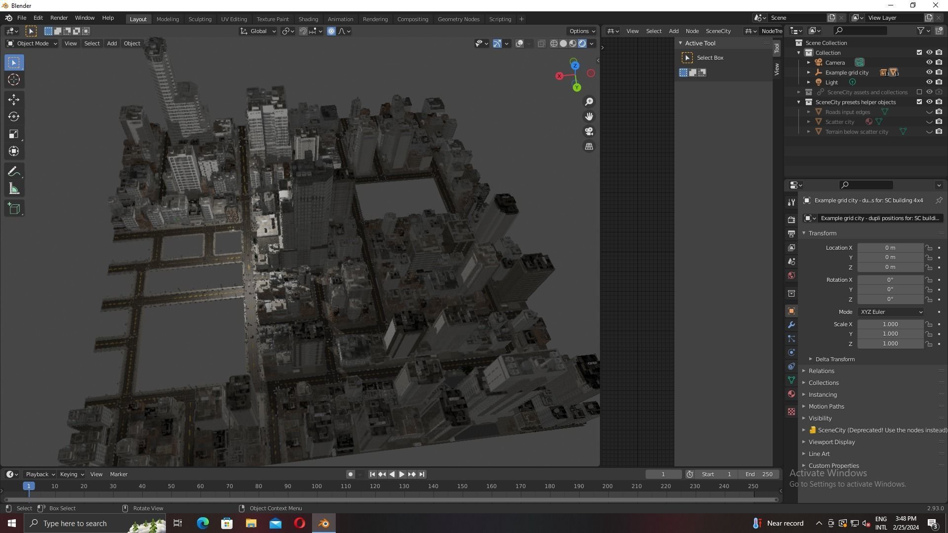Activate the Select Box tool in the toolbar
Viewport: 948px width, 533px height.
click(14, 63)
